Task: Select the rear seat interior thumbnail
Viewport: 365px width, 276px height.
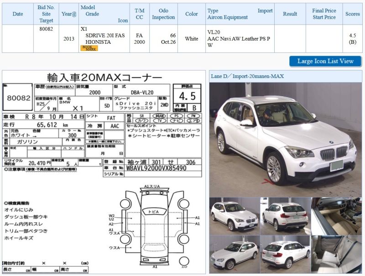Action: 337,255
